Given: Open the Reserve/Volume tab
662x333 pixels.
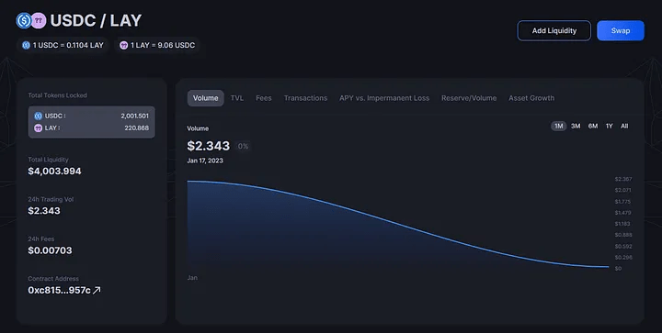Looking at the screenshot, I should tap(469, 98).
